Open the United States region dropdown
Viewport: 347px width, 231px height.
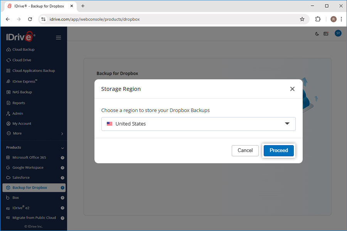point(198,124)
